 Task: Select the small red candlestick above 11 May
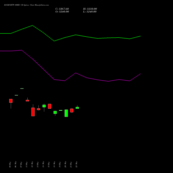pos(27,101)
